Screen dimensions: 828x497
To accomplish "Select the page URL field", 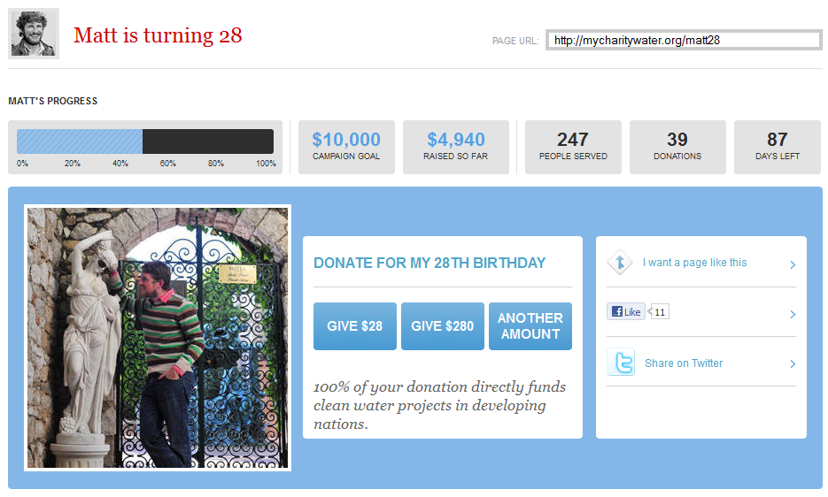I will [x=684, y=40].
